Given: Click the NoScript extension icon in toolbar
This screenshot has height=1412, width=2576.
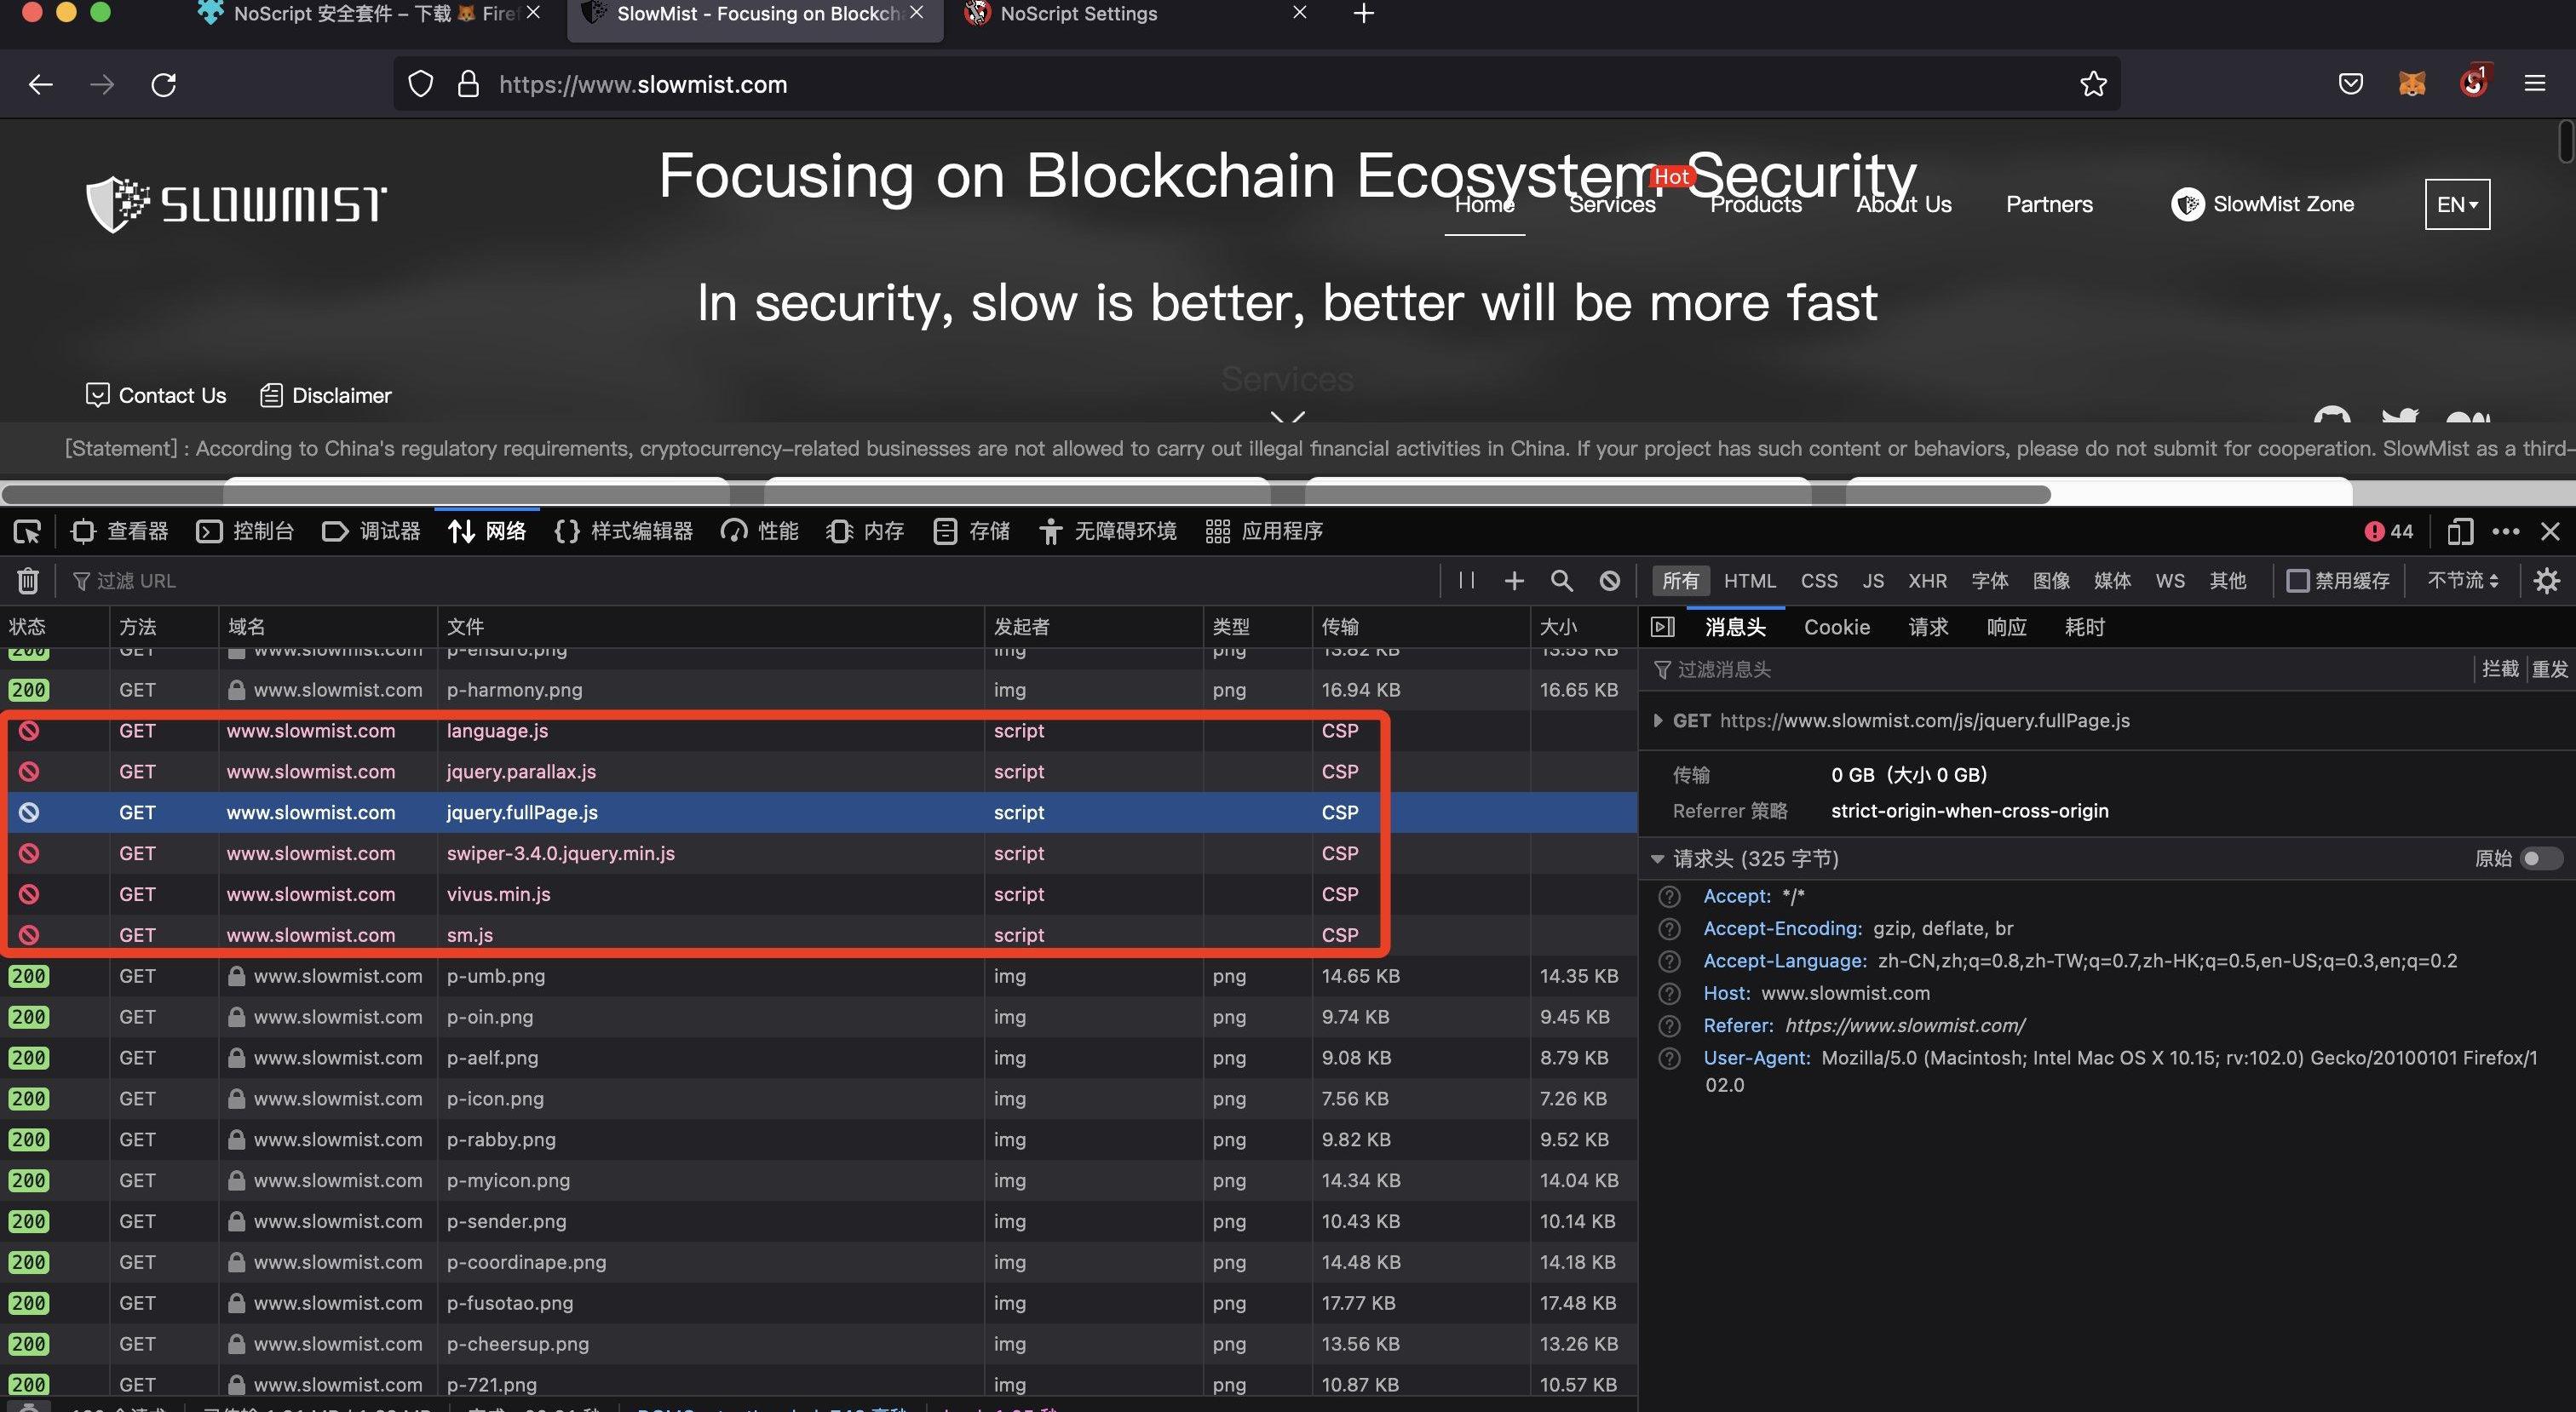Looking at the screenshot, I should tap(2473, 84).
